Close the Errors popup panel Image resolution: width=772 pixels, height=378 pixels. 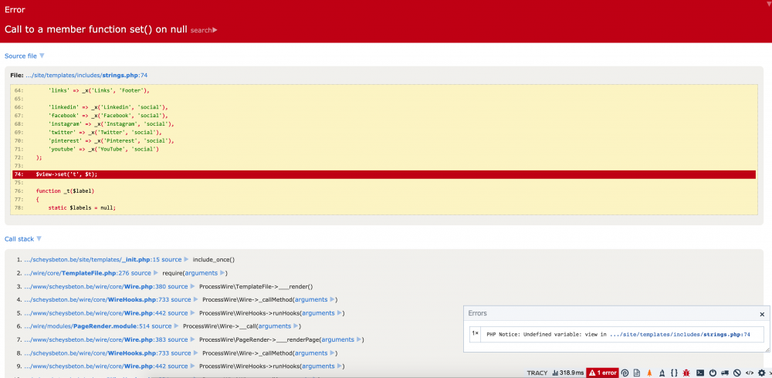tap(762, 314)
